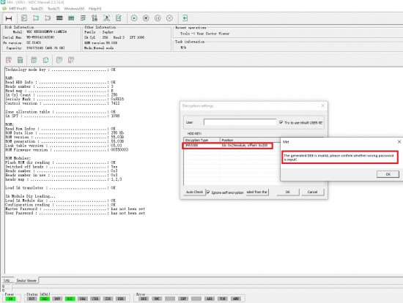Click the Encryption Type column header

click(x=202, y=141)
